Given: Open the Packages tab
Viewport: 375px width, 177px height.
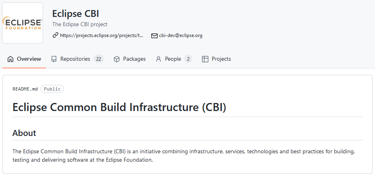Looking at the screenshot, I should (134, 59).
